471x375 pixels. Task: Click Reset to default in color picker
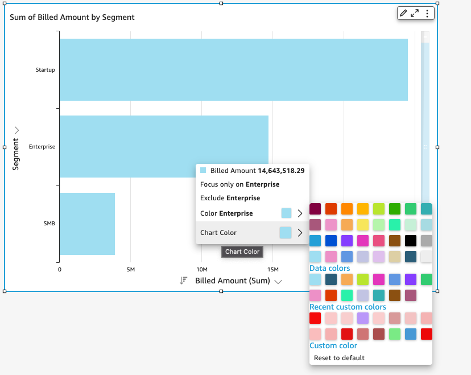pos(339,358)
